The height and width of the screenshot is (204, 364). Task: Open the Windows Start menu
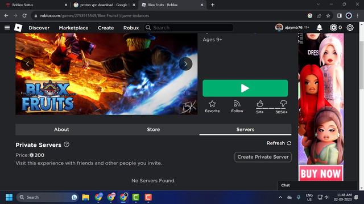(x=9, y=197)
